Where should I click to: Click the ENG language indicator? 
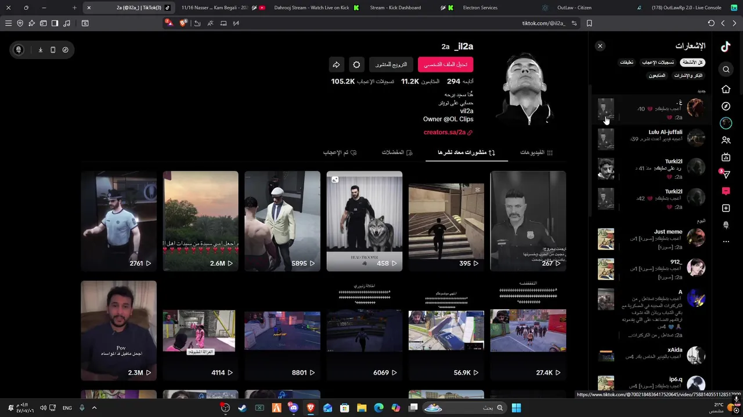pyautogui.click(x=67, y=408)
